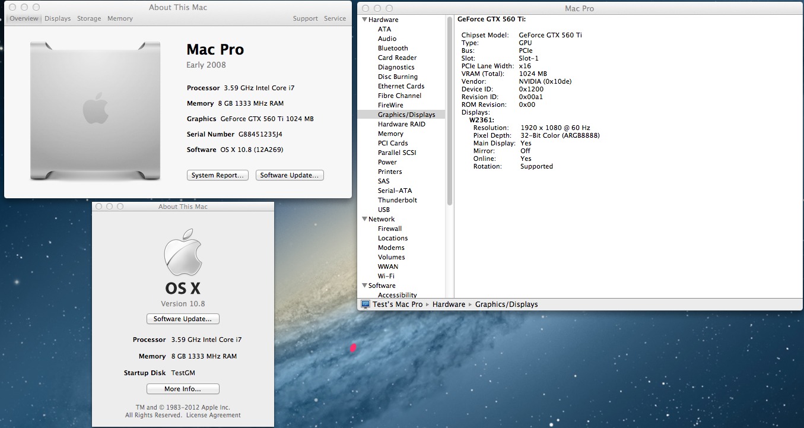Select Serial-ATA in the sidebar
This screenshot has height=428, width=804.
[395, 191]
